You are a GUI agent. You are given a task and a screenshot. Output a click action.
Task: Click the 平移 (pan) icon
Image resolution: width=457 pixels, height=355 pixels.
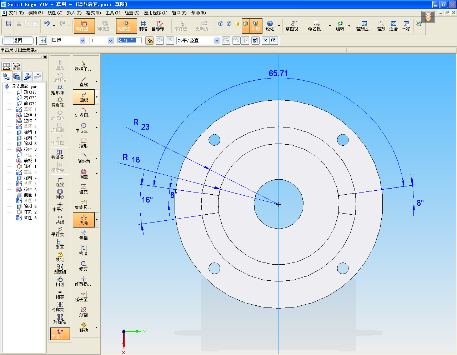(406, 26)
